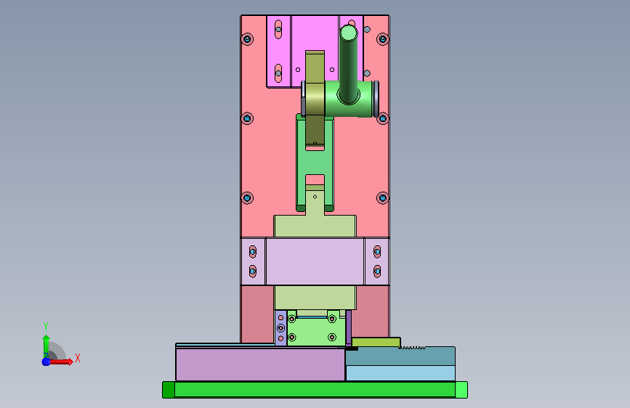Select the green forked link yoke
The height and width of the screenshot is (408, 630).
(315, 163)
